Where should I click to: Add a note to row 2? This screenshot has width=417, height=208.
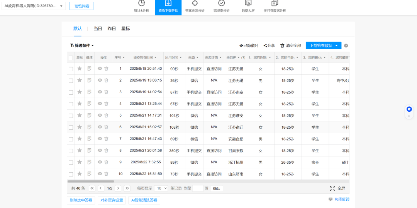[89, 81]
